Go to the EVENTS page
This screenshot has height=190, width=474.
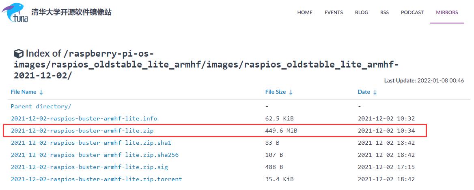point(334,13)
